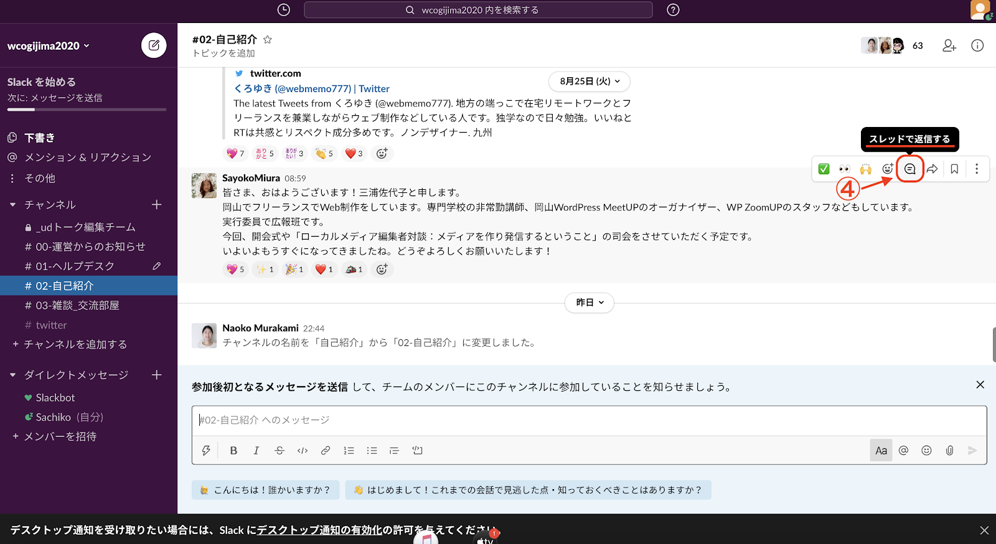This screenshot has height=544, width=996.
Task: Compose a new message with pencil button
Action: coord(154,45)
